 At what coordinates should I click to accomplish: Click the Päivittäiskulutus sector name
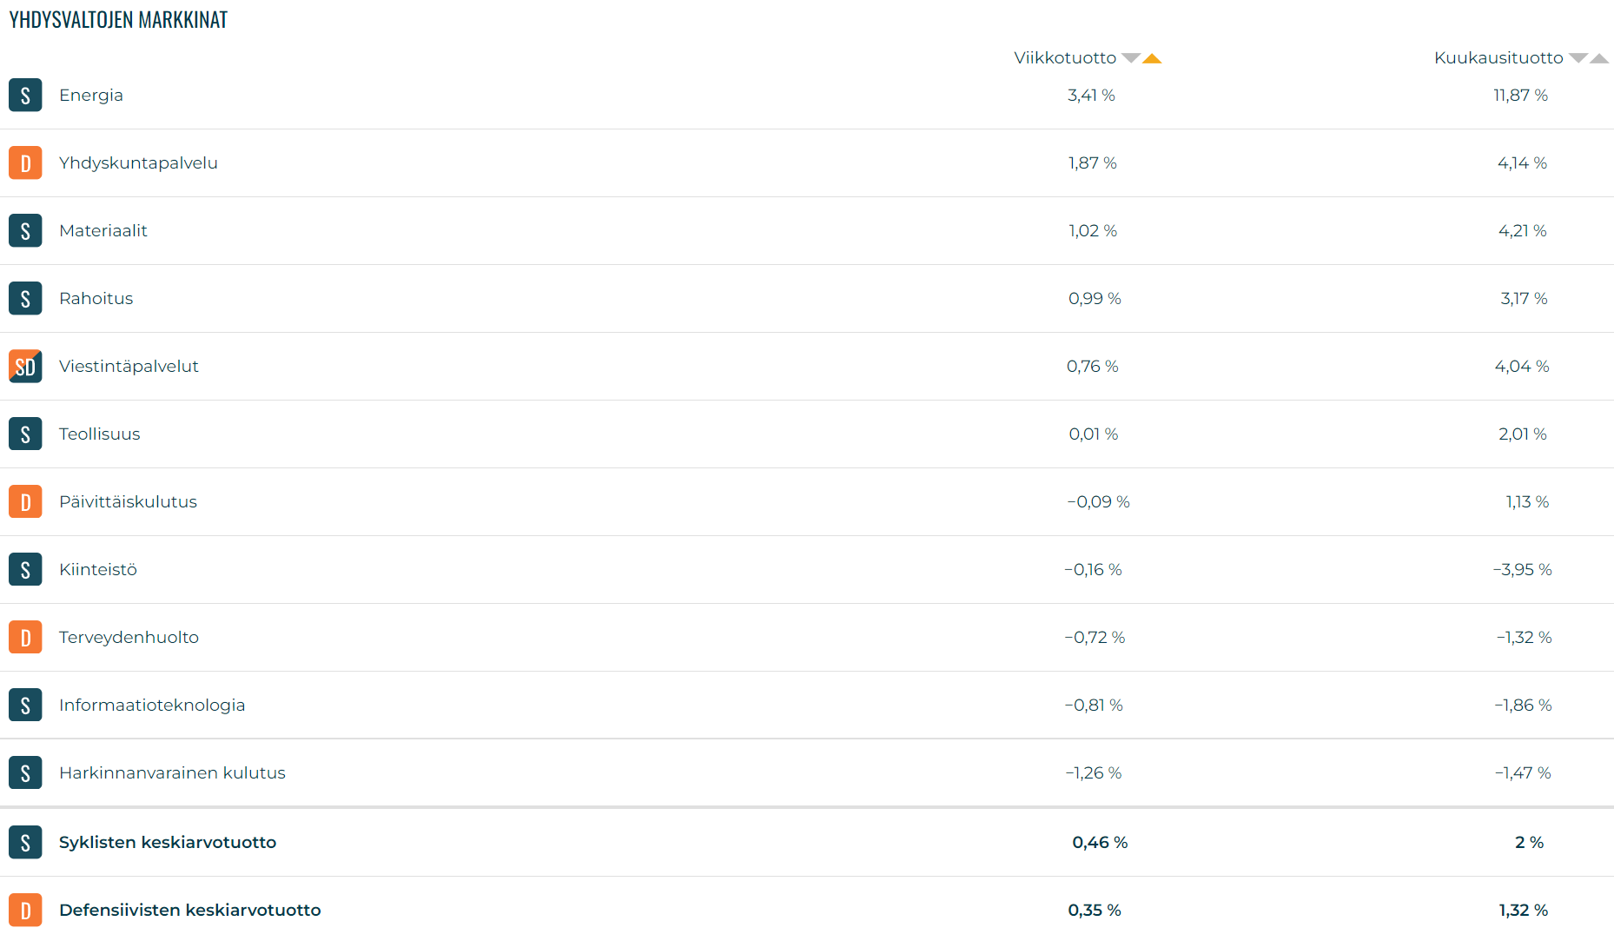click(x=128, y=501)
